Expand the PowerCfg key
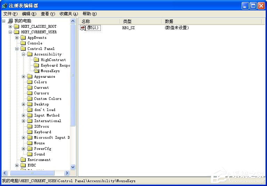This screenshot has width=267, height=186. tap(24, 149)
